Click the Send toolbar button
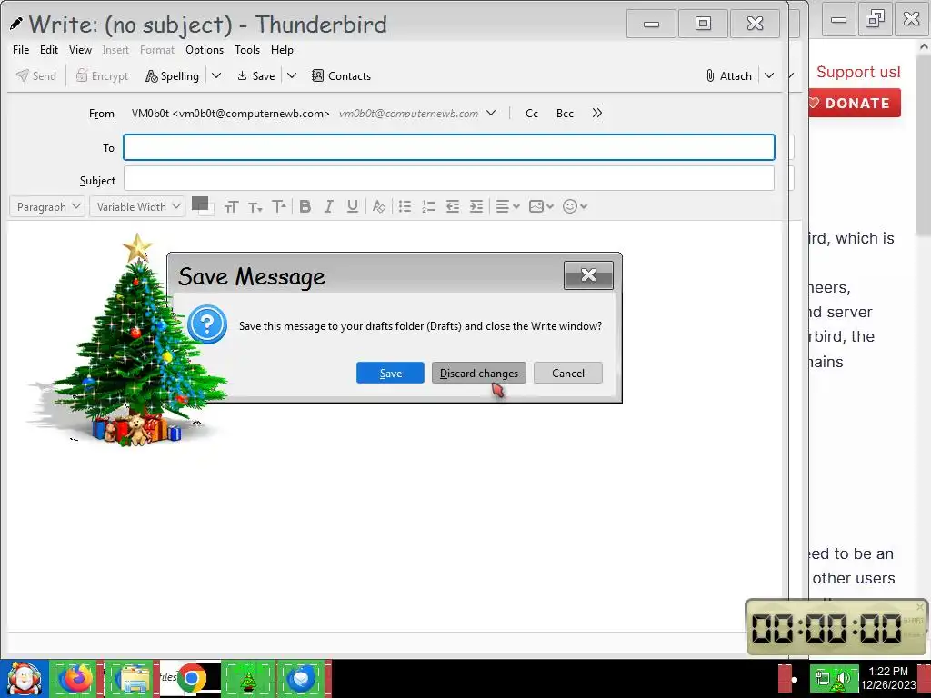The width and height of the screenshot is (931, 698). (x=36, y=76)
